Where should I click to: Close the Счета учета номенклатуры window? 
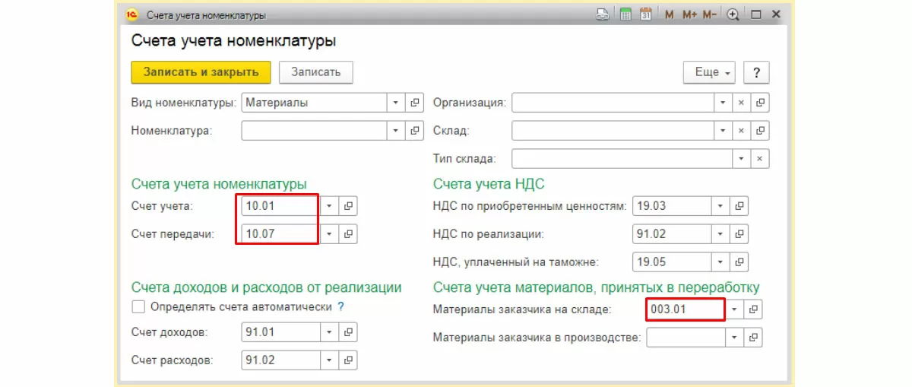776,14
